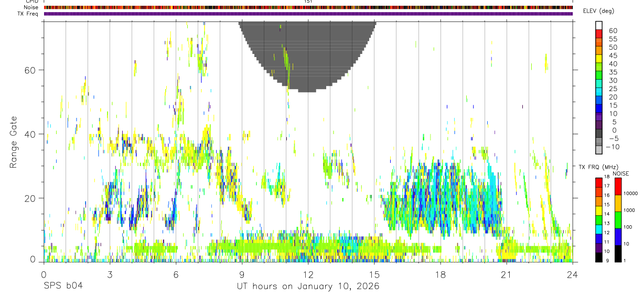The image size is (644, 297).
Task: Click the x-axis tick label '12'
Action: (308, 274)
